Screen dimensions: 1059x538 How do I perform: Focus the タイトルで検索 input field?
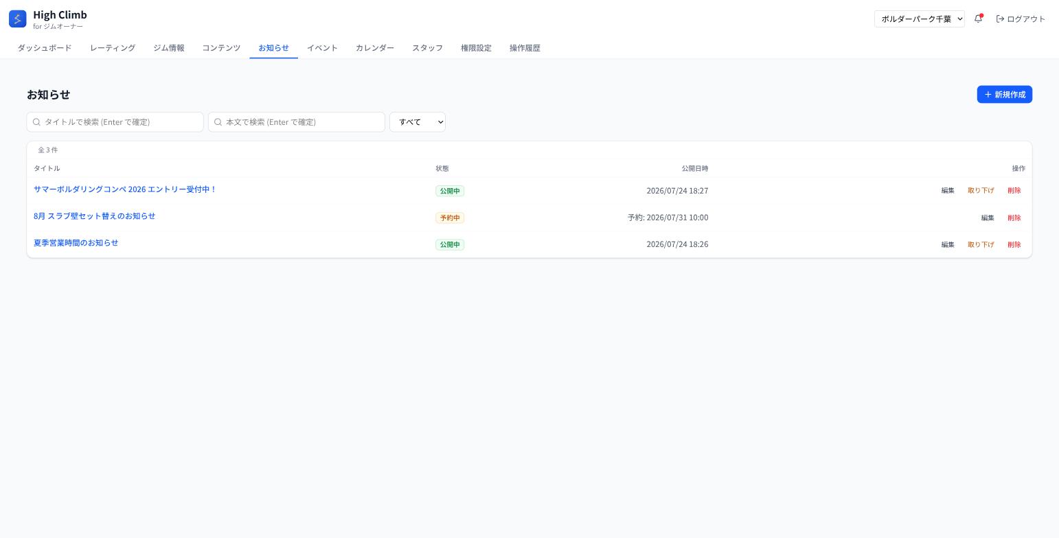click(115, 122)
